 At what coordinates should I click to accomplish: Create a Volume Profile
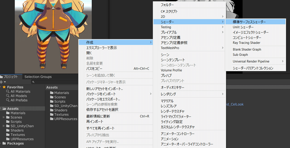[x=189, y=70]
